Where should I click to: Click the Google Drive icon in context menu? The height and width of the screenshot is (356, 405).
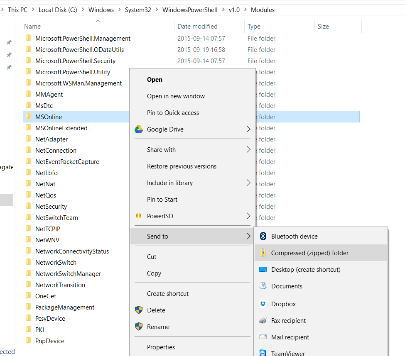139,129
